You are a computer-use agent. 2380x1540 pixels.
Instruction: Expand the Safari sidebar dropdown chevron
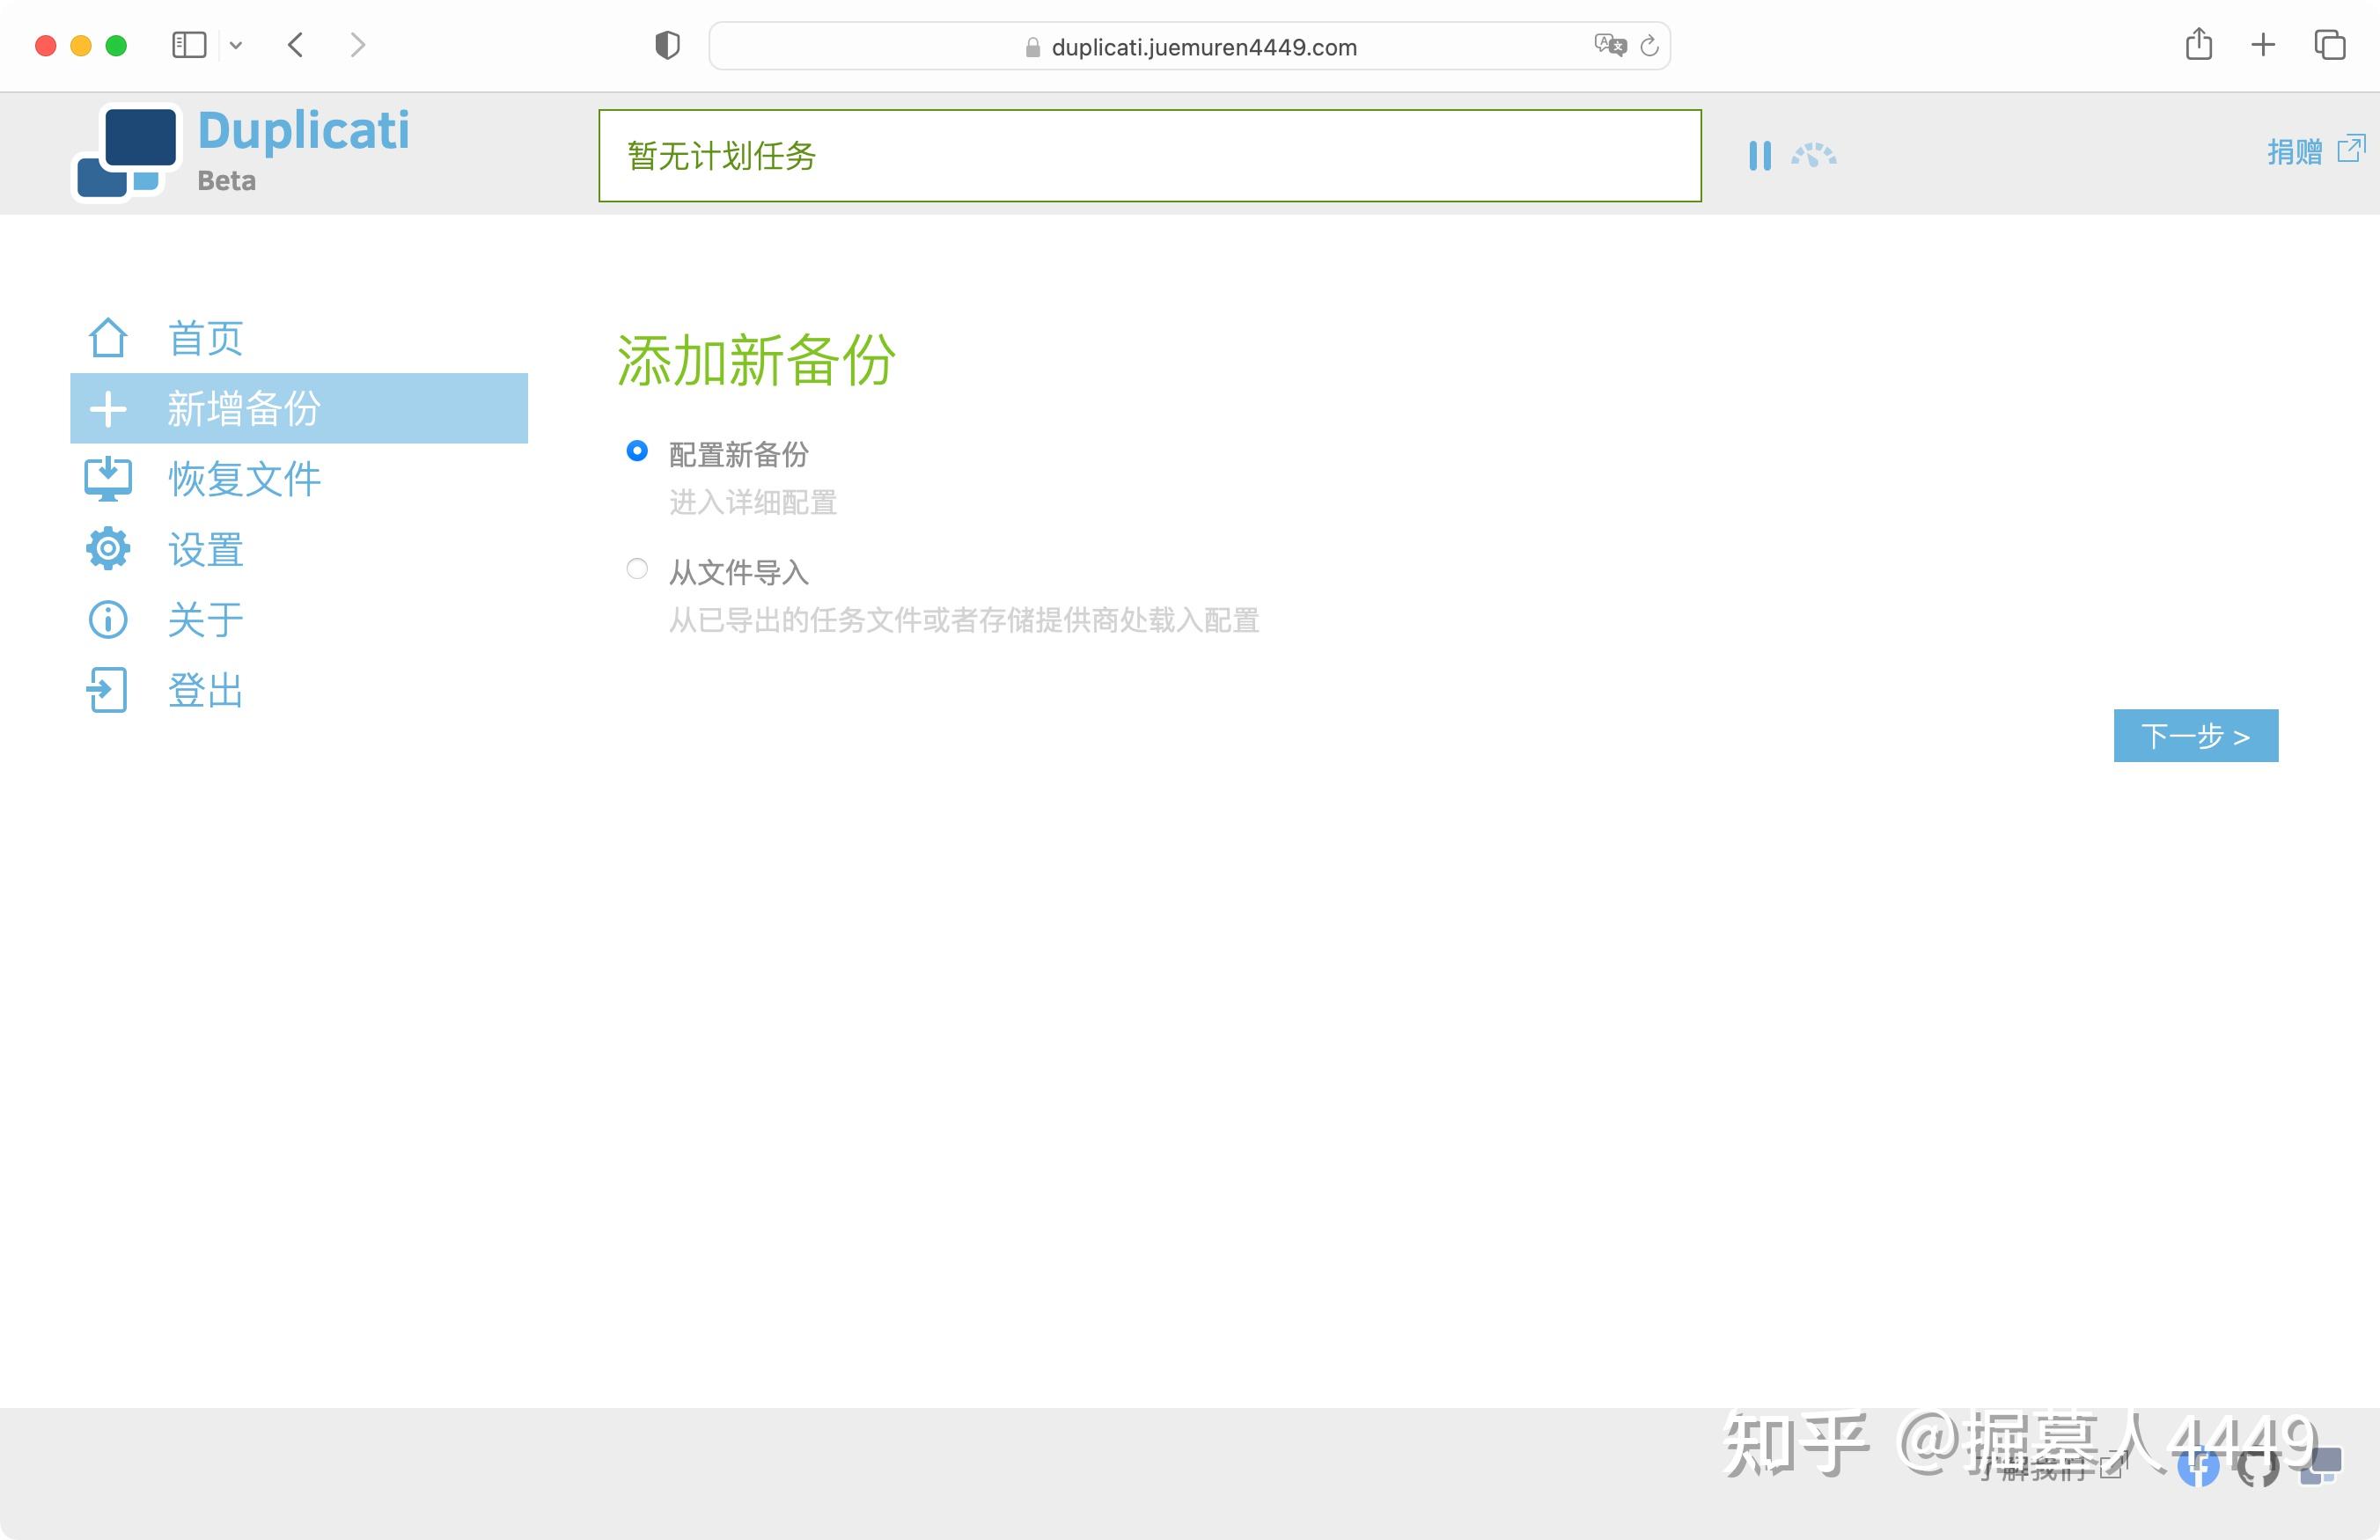236,45
